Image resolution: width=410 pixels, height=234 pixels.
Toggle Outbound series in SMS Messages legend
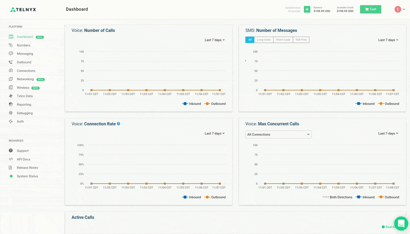coord(388,104)
